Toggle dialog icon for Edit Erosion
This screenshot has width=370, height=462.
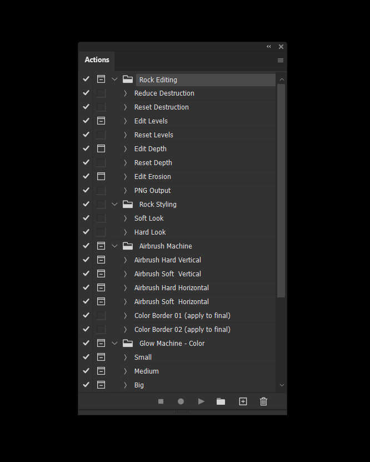[x=101, y=176]
